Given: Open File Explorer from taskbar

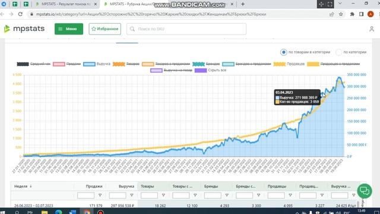Looking at the screenshot, I should tap(45, 212).
